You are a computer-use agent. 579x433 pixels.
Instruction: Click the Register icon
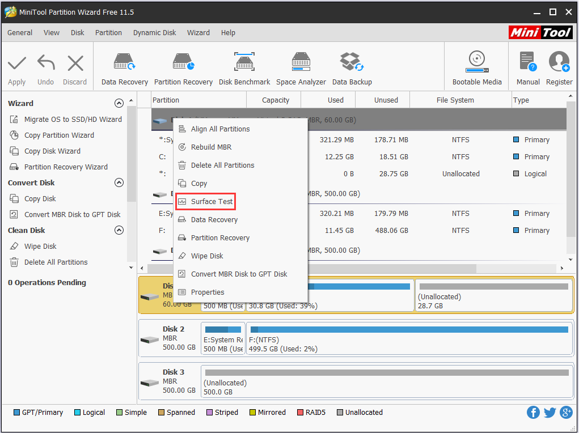559,61
